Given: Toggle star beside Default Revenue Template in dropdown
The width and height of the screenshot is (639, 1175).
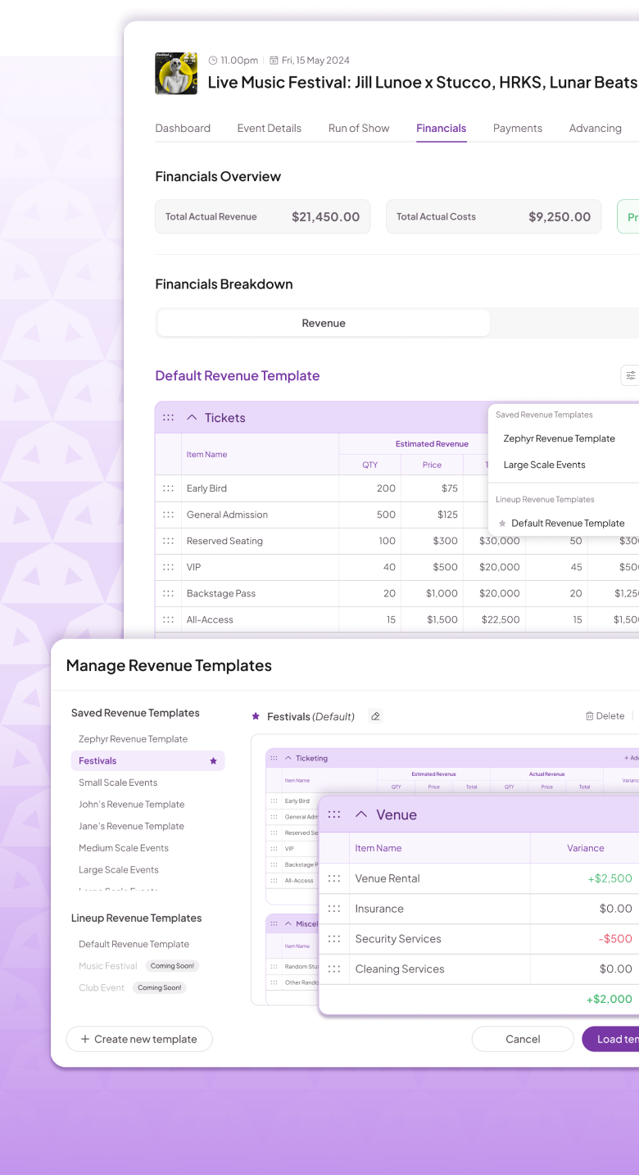Looking at the screenshot, I should pos(502,524).
